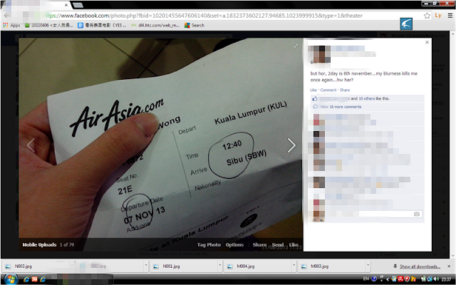Image resolution: width=456 pixels, height=285 pixels.
Task: Click the red shield antivirus tray icon
Action: point(407,279)
